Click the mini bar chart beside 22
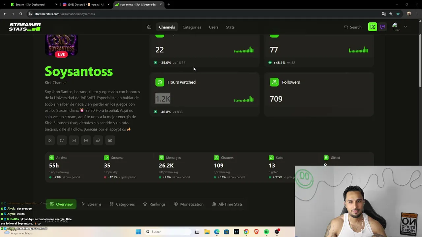 pos(244,50)
